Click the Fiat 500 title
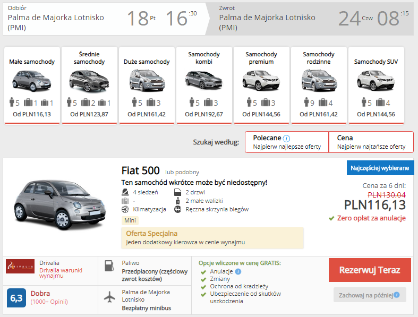This screenshot has width=418, height=317. [x=141, y=170]
